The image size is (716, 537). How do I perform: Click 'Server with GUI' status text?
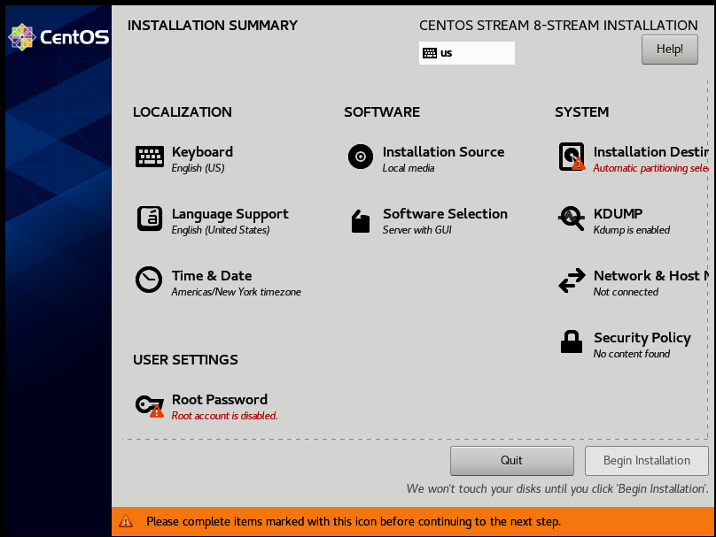(x=416, y=230)
